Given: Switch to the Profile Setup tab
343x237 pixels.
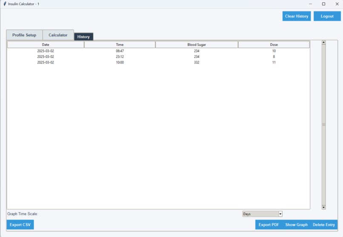Looking at the screenshot, I should pos(24,35).
